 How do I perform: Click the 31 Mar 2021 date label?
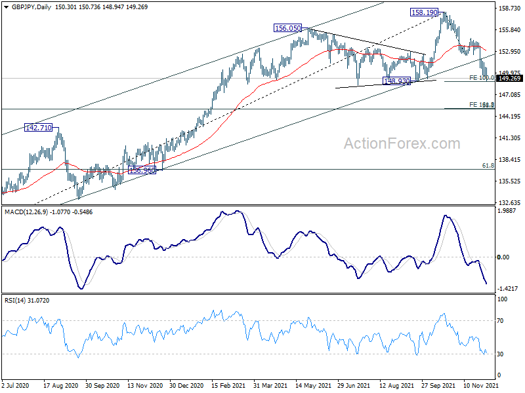pos(270,386)
